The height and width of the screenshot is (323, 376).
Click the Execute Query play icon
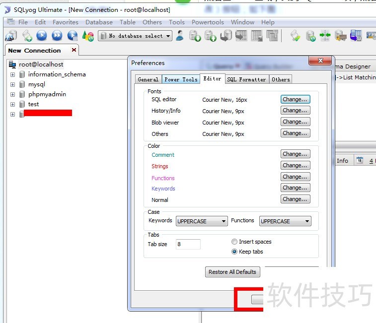[42, 36]
